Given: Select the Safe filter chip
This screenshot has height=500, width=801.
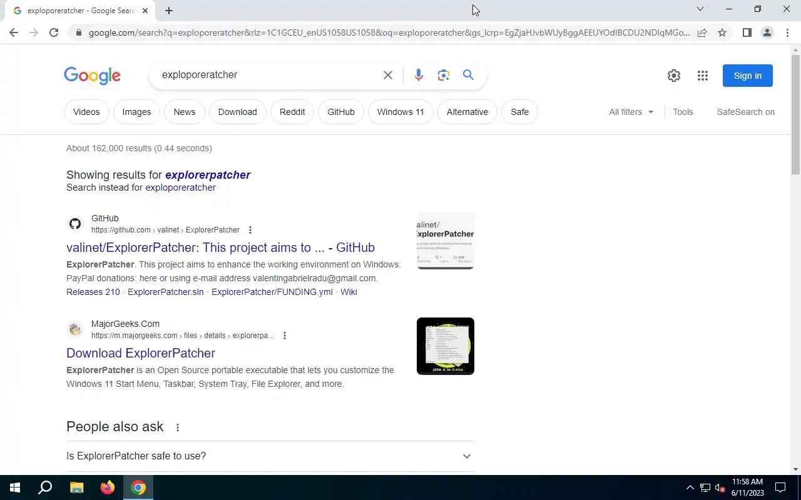Looking at the screenshot, I should 519,112.
